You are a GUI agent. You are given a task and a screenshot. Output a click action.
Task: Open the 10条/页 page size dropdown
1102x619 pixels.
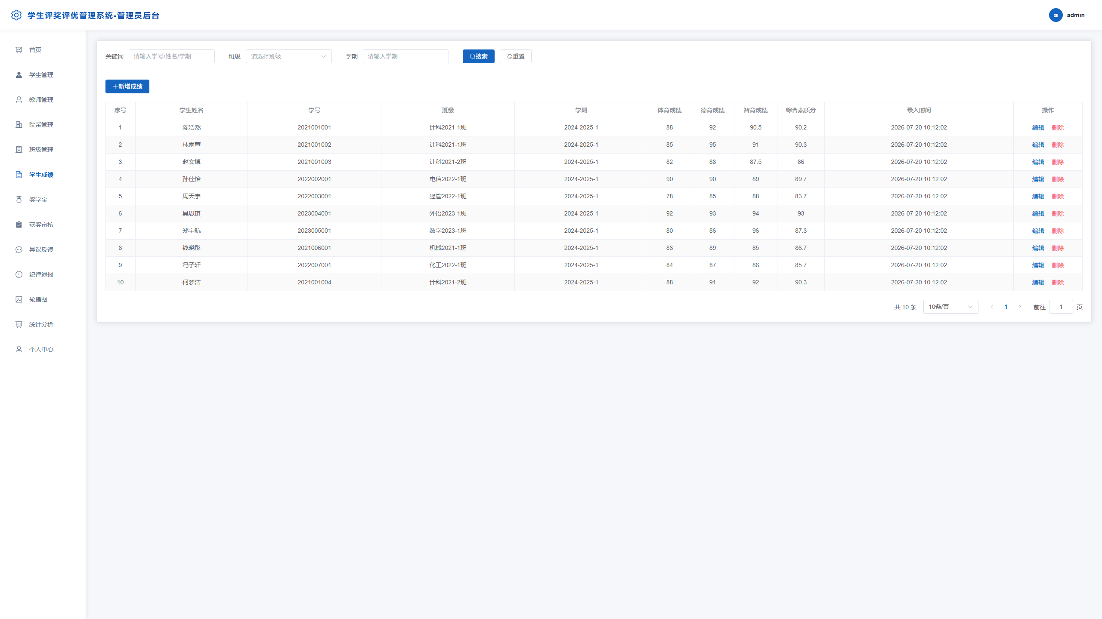coord(950,307)
